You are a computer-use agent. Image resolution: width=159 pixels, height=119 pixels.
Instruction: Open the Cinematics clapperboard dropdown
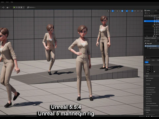(x=8, y=7)
